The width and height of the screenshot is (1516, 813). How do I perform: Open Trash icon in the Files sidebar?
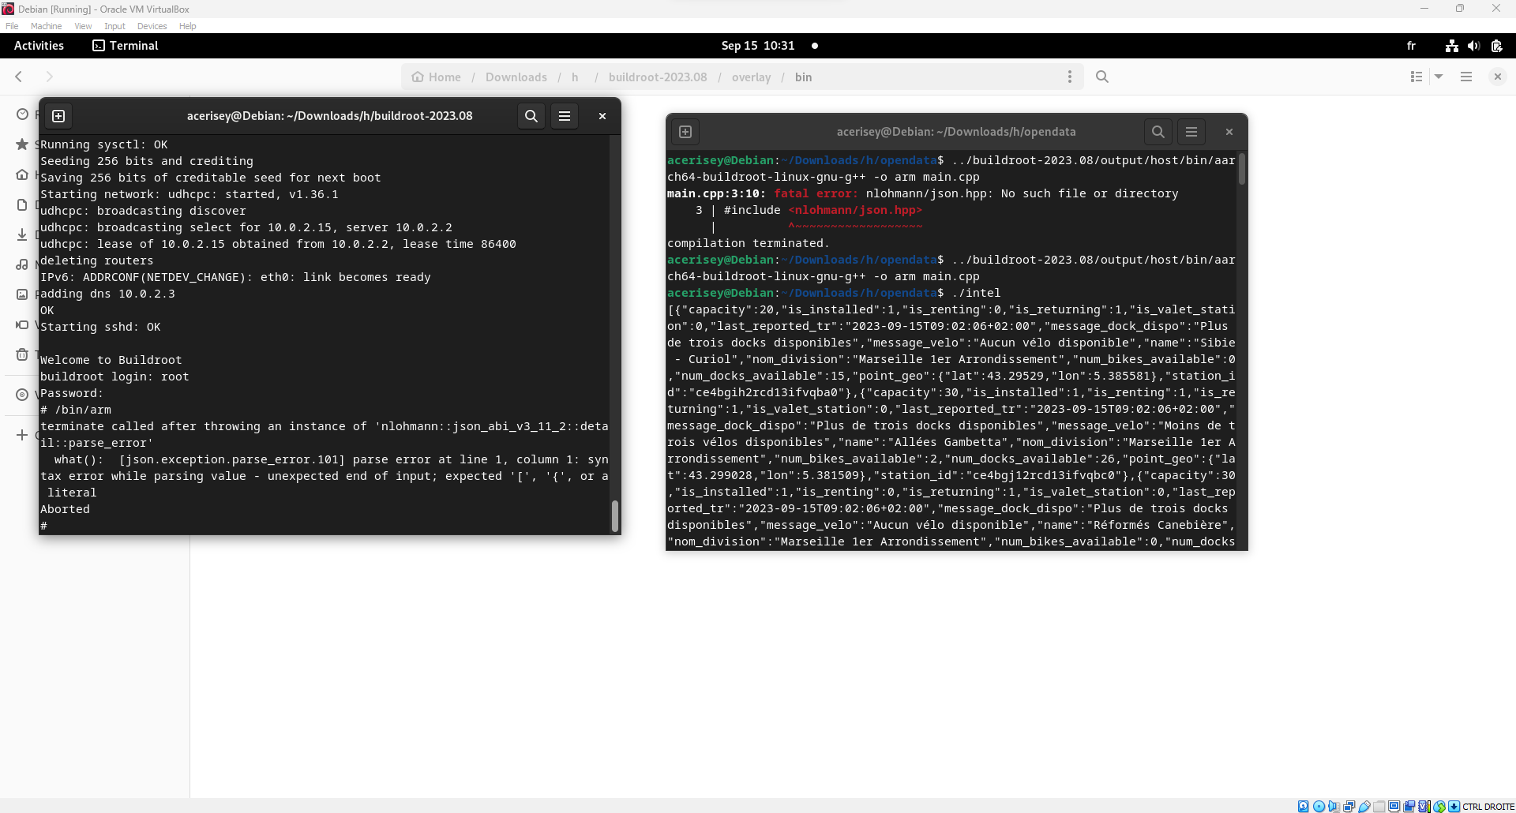click(22, 354)
